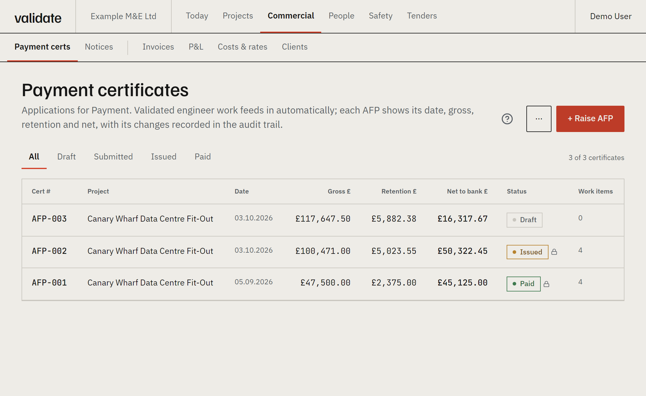Sort by Cert # column header
Screen dimensions: 646x396
coord(41,191)
